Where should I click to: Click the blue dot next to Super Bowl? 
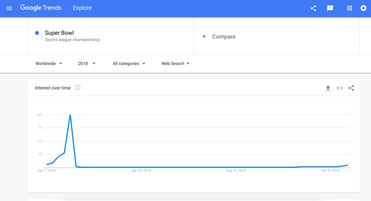pos(37,33)
